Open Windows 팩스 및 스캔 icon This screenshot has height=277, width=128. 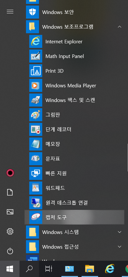35,100
